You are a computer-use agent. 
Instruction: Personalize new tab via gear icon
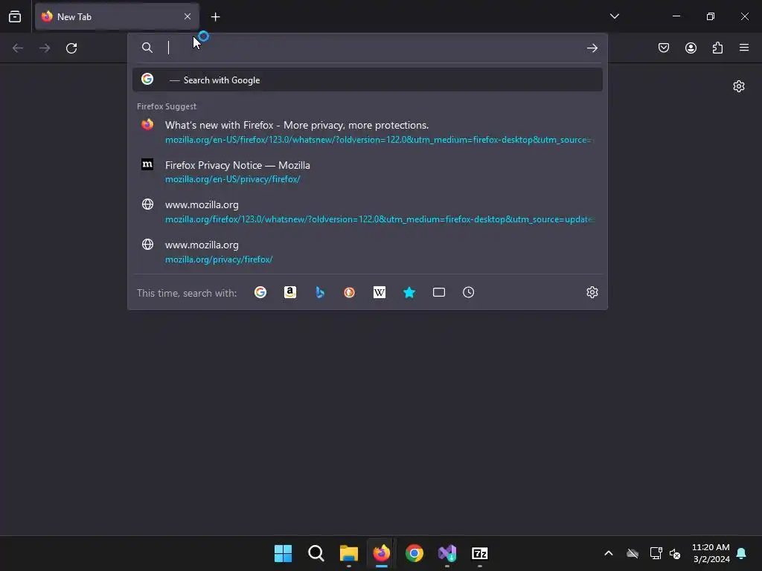[739, 86]
